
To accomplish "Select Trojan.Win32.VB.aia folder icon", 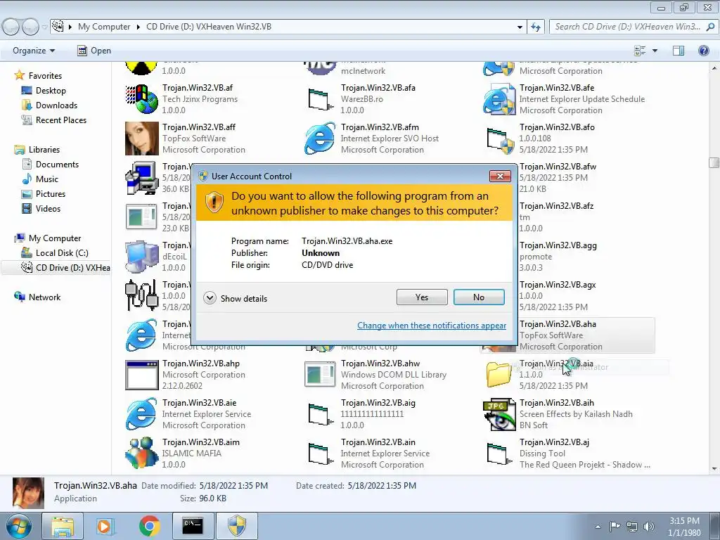I will coord(499,375).
